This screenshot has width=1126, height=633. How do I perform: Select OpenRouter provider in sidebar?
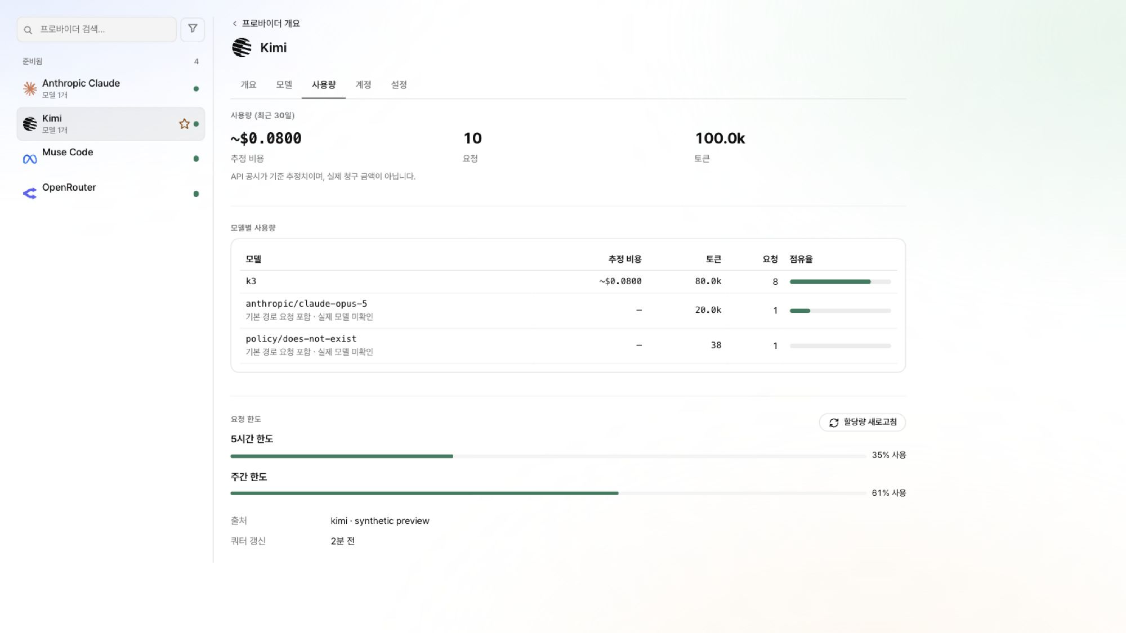[111, 194]
